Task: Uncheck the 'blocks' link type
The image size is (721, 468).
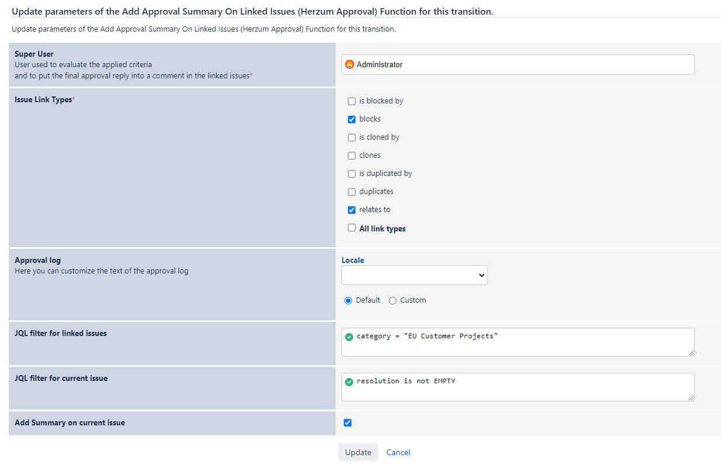Action: click(x=351, y=119)
